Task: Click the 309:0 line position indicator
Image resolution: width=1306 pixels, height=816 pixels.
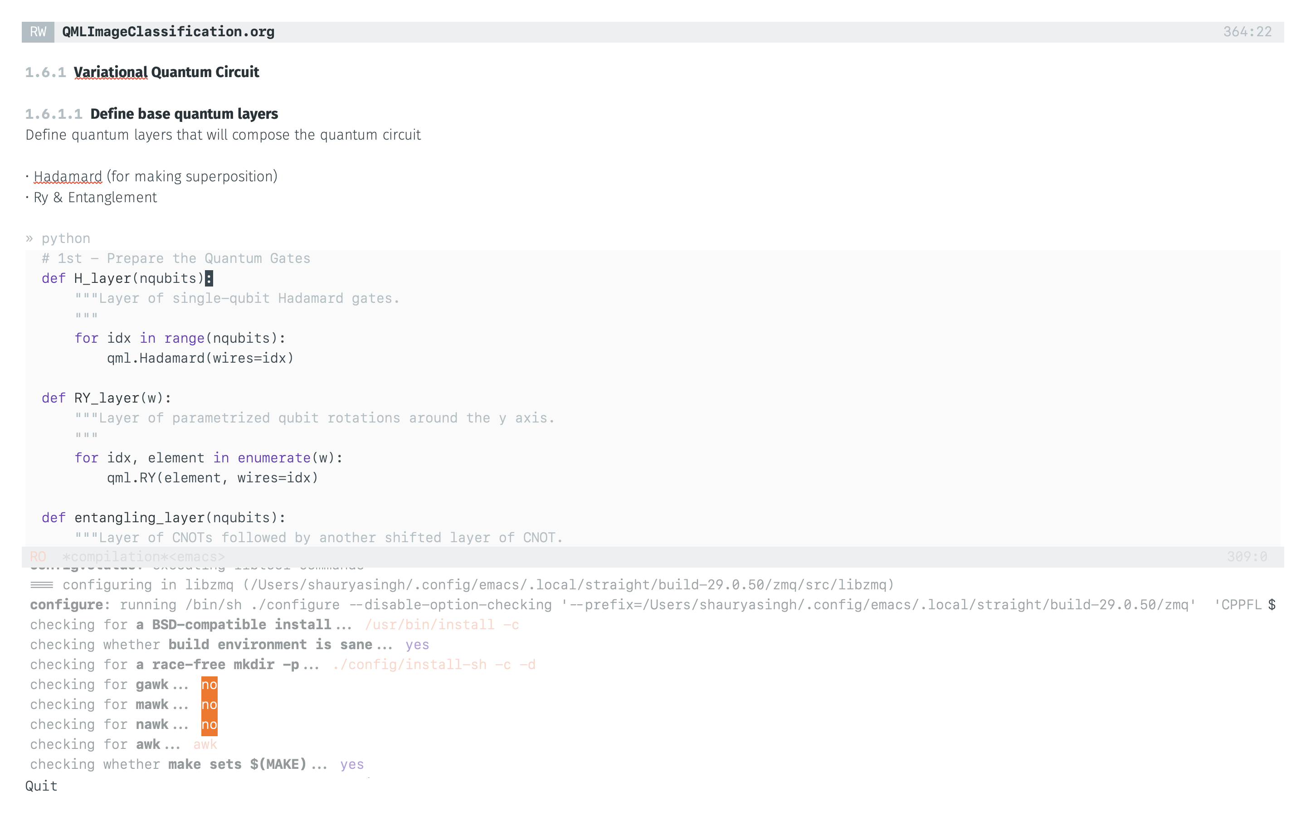Action: click(1247, 556)
